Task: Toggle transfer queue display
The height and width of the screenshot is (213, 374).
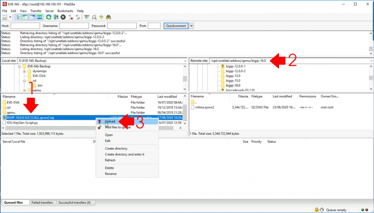Action: point(39,17)
